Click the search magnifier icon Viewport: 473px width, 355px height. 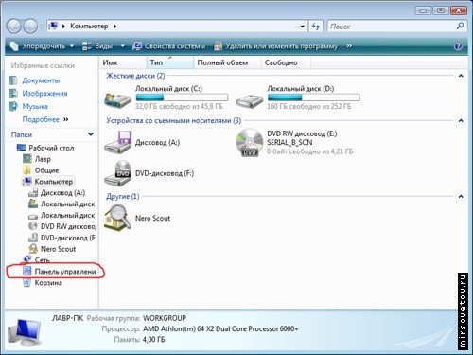pyautogui.click(x=460, y=26)
